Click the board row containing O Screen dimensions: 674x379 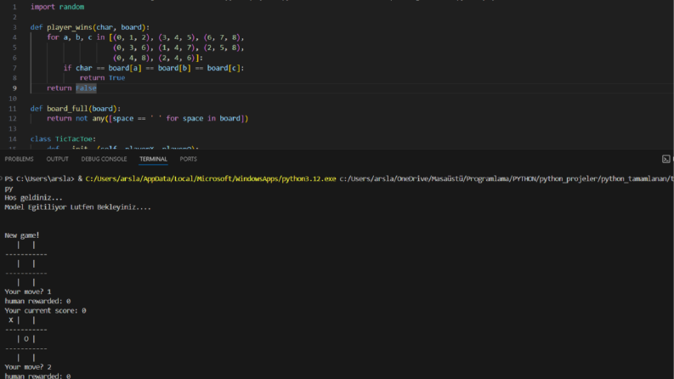[25, 339]
